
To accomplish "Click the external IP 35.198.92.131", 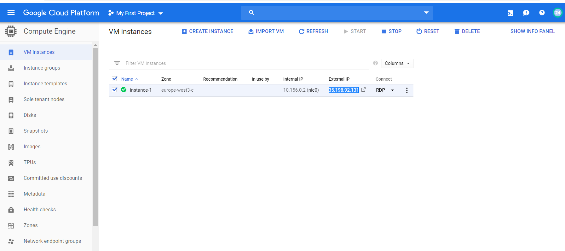I will pos(343,90).
